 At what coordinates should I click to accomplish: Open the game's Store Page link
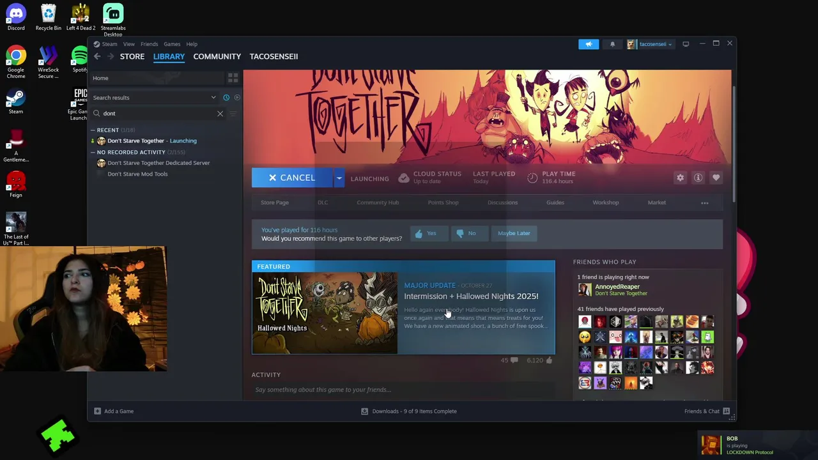click(275, 203)
